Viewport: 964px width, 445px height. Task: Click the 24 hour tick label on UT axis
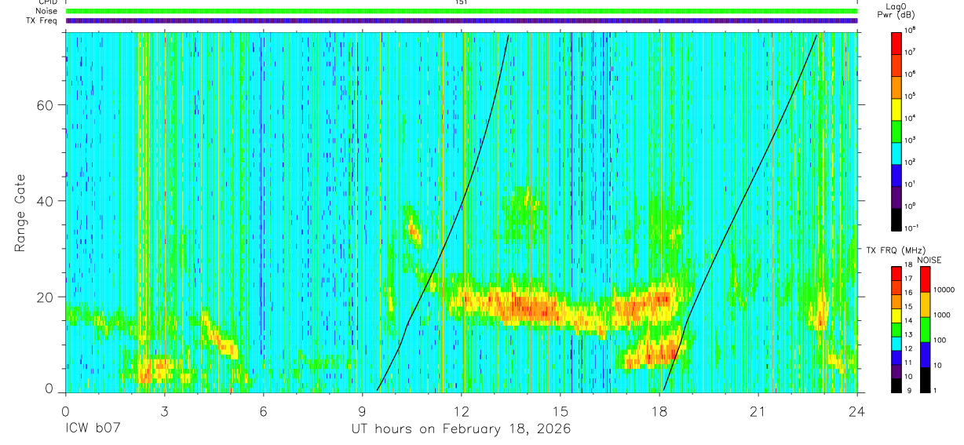[857, 411]
